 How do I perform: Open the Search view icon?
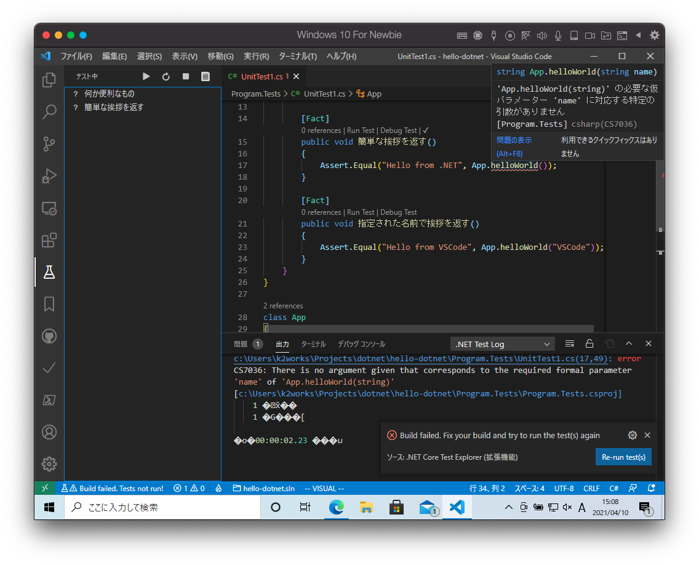[x=49, y=112]
